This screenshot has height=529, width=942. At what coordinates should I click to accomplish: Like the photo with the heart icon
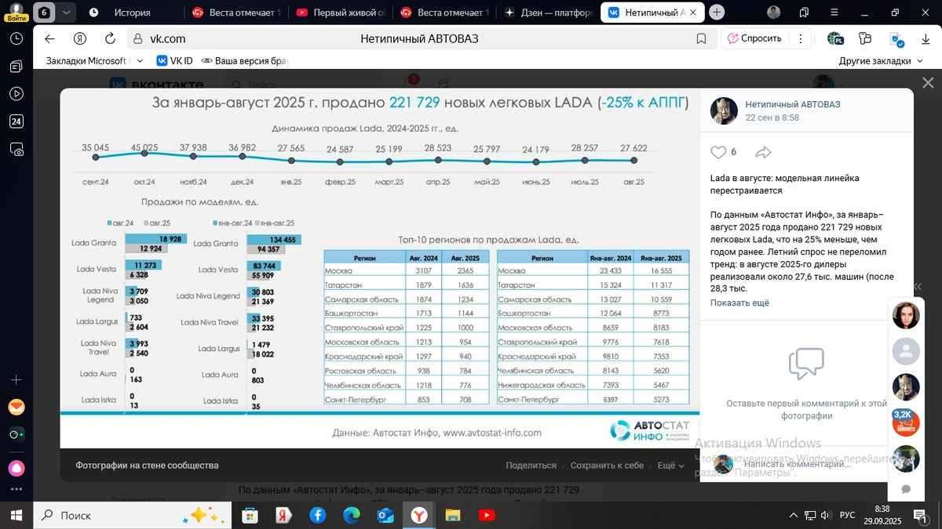point(718,152)
